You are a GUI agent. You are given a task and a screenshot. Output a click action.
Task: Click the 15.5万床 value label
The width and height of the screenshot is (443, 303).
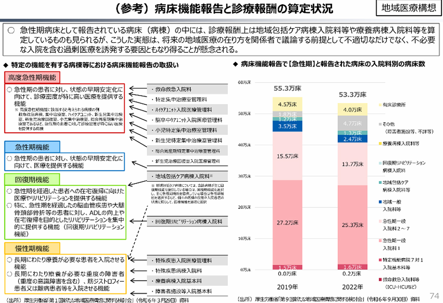[x=287, y=156]
